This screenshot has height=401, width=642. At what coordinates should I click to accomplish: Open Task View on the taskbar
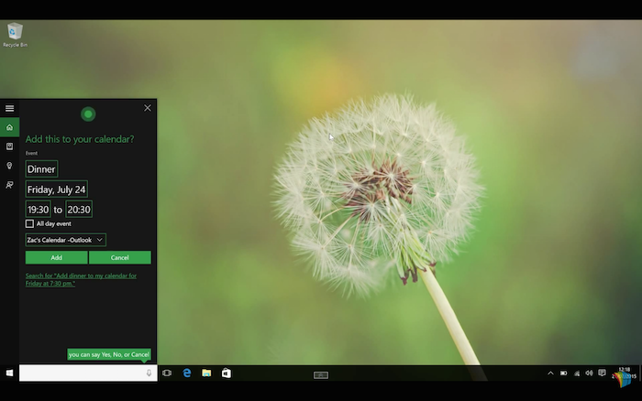[167, 374]
